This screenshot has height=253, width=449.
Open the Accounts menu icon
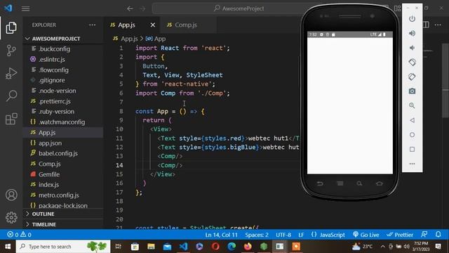(x=11, y=195)
